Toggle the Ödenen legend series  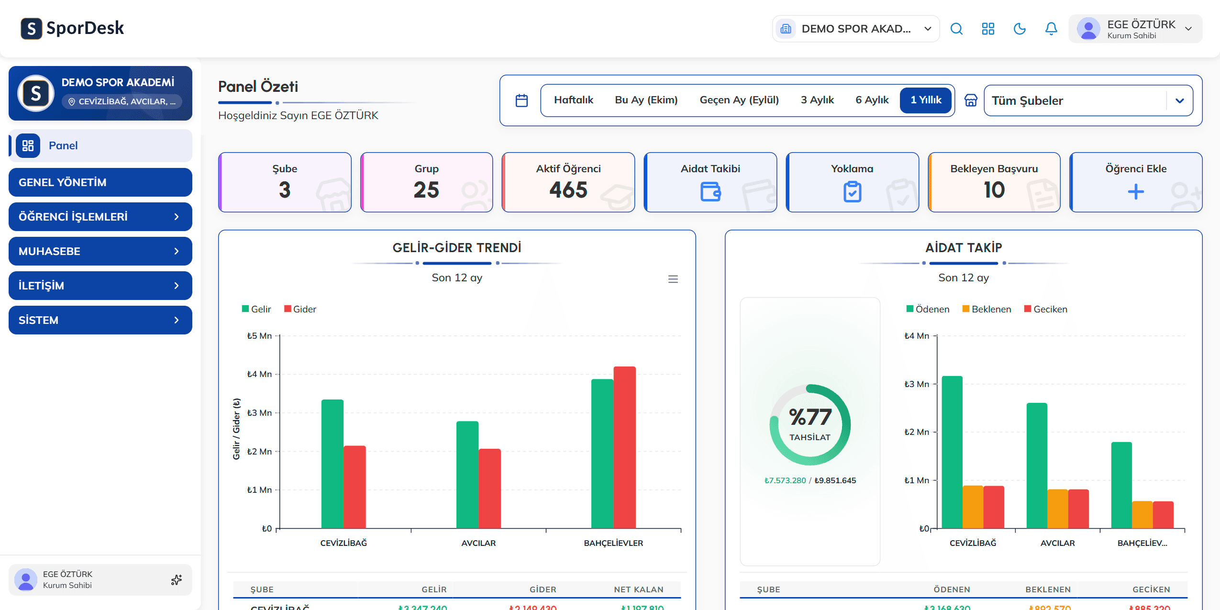coord(928,309)
